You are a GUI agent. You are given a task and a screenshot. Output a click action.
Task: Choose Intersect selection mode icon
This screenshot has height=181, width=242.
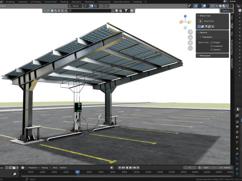click(213, 27)
